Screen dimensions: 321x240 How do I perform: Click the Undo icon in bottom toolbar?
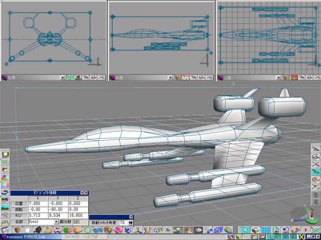coord(286,229)
